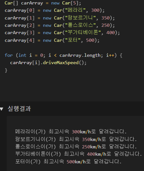Click the number 500 in code
This screenshot has width=144, height=171.
tap(90, 40)
